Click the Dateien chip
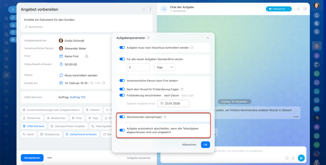The height and width of the screenshot is (165, 326). click(93, 110)
